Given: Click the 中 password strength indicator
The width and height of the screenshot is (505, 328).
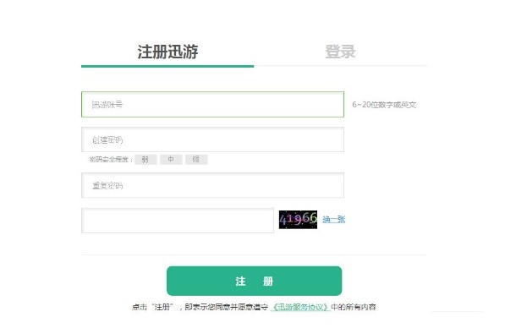Looking at the screenshot, I should click(171, 159).
